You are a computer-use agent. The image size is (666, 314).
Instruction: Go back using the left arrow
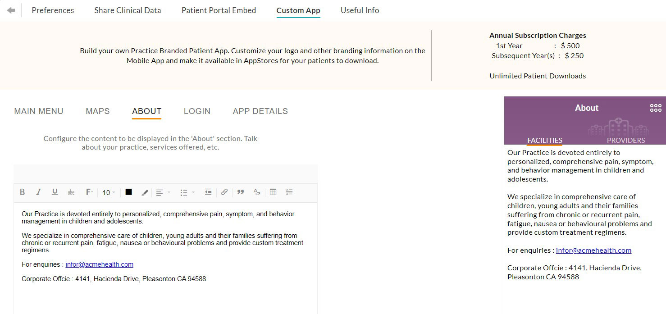tap(11, 10)
